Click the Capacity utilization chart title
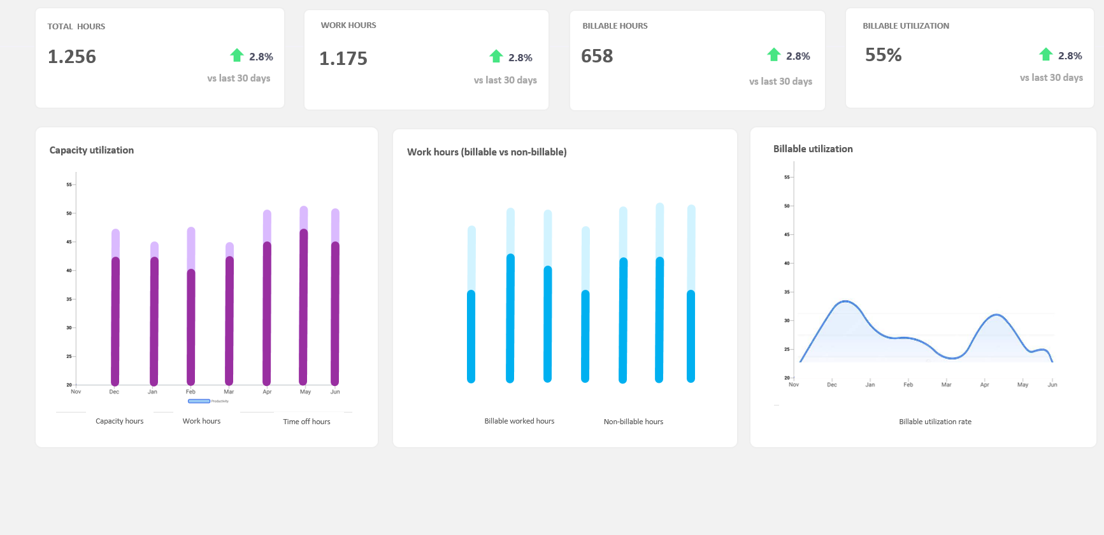This screenshot has height=535, width=1104. pos(92,150)
